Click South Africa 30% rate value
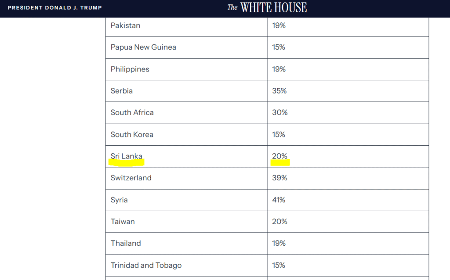This screenshot has height=280, width=450. (280, 113)
